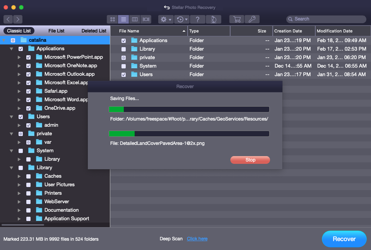371x250 pixels.
Task: Check Library checkbox in file list
Action: 123,49
